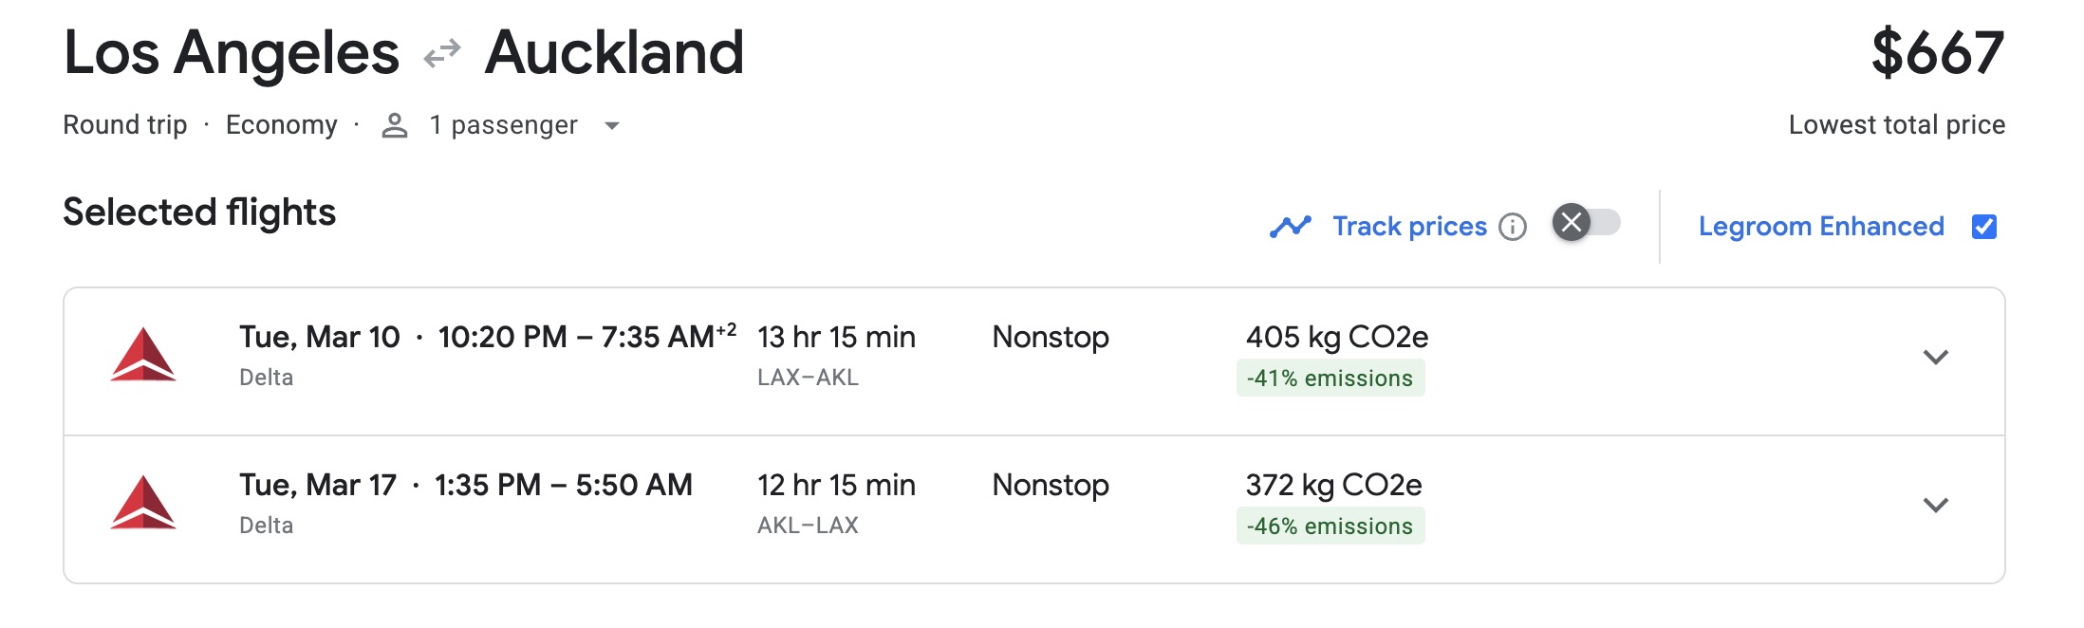The image size is (2084, 628).
Task: Click the -46% emissions green badge
Action: [1330, 526]
